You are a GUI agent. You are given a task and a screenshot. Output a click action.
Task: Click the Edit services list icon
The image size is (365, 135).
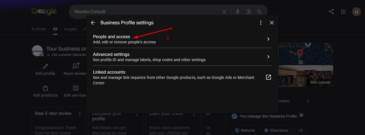75,88
